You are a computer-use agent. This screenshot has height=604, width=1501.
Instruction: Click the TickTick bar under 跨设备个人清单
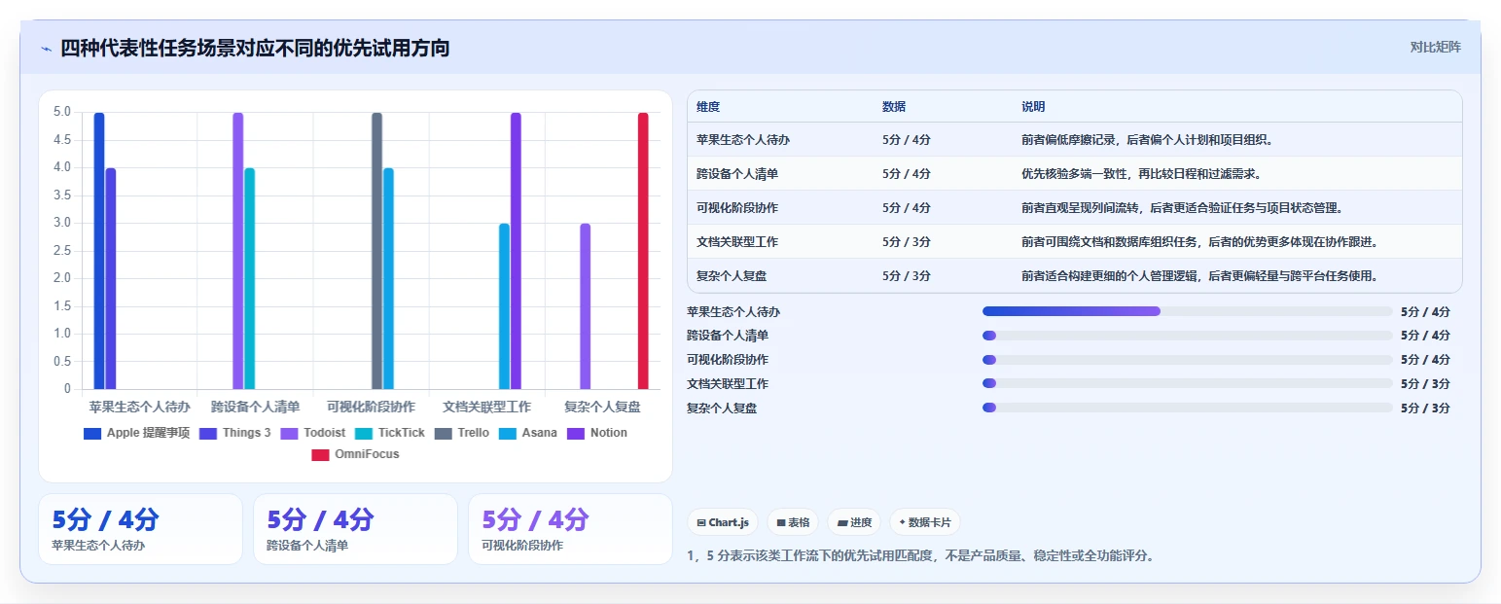pyautogui.click(x=249, y=279)
